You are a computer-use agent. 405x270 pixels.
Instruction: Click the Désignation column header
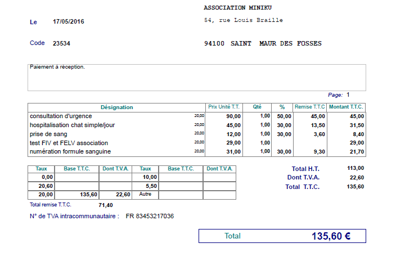116,107
